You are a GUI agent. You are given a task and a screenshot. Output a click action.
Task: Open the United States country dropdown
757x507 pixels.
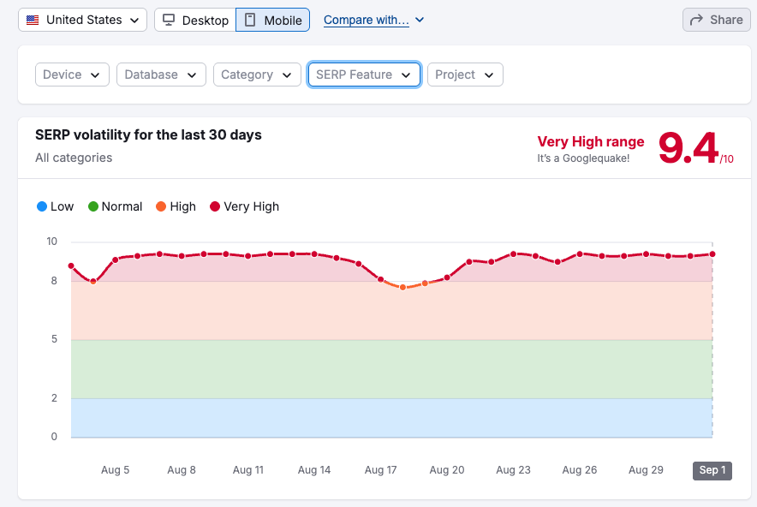pos(82,20)
